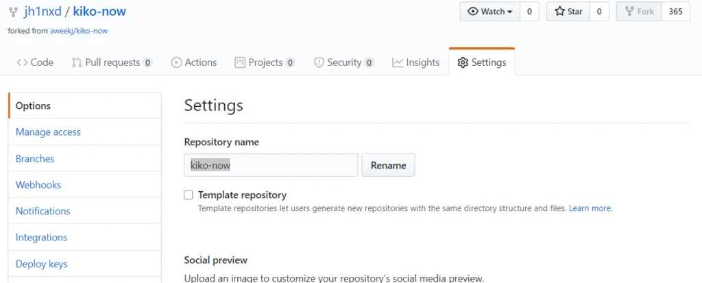Open the jh1nxd user profile link
702x283 pixels.
tap(42, 12)
